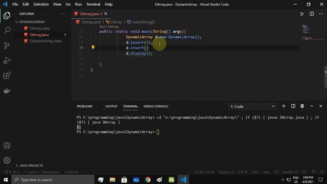Open the Edit menu

click(x=26, y=4)
